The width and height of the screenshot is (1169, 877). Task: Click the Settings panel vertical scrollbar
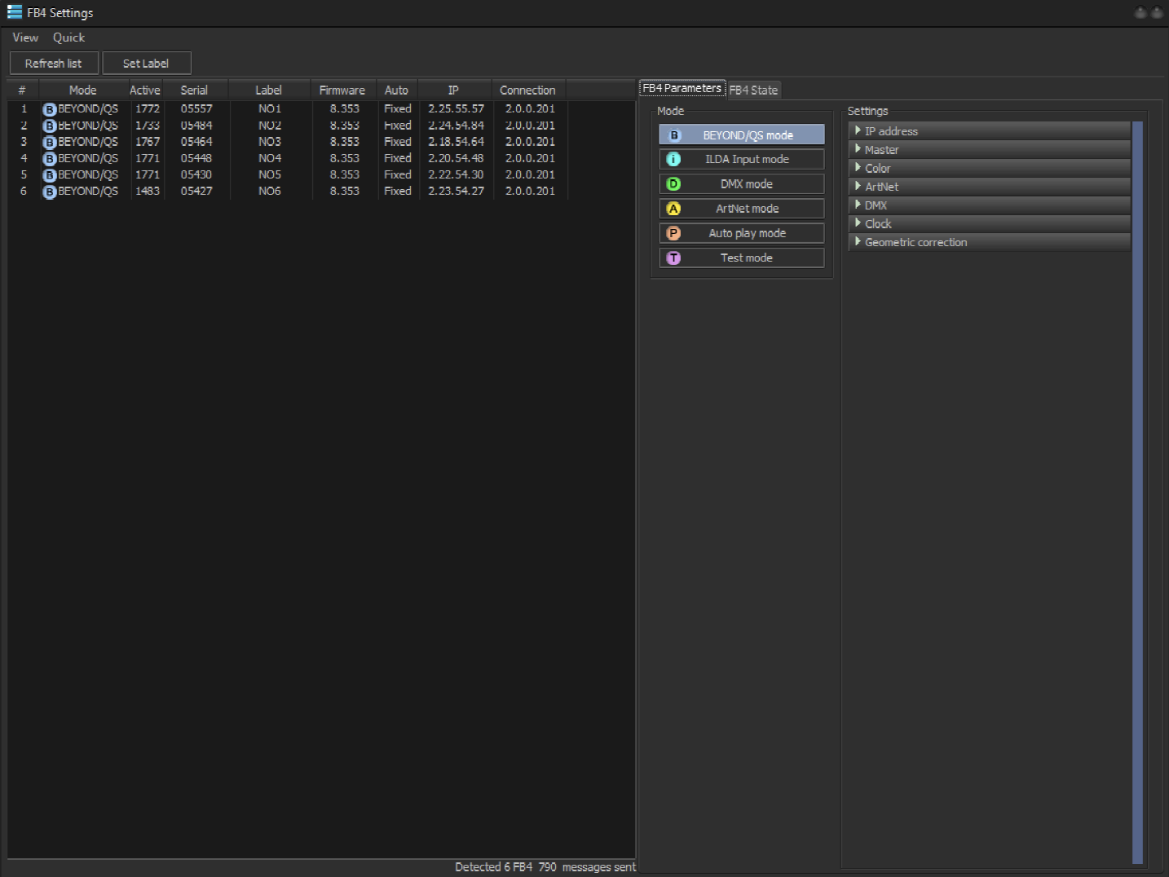click(1137, 489)
